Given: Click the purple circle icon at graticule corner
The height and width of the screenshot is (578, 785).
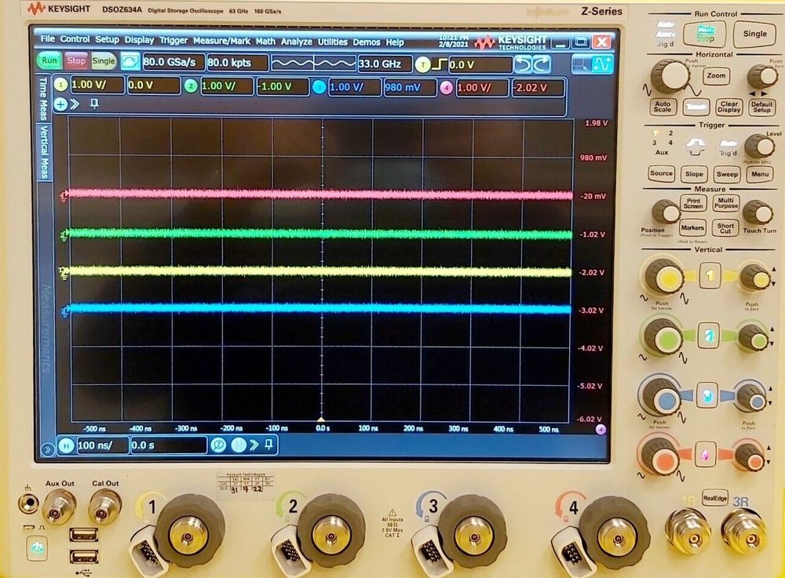Looking at the screenshot, I should click(x=601, y=430).
